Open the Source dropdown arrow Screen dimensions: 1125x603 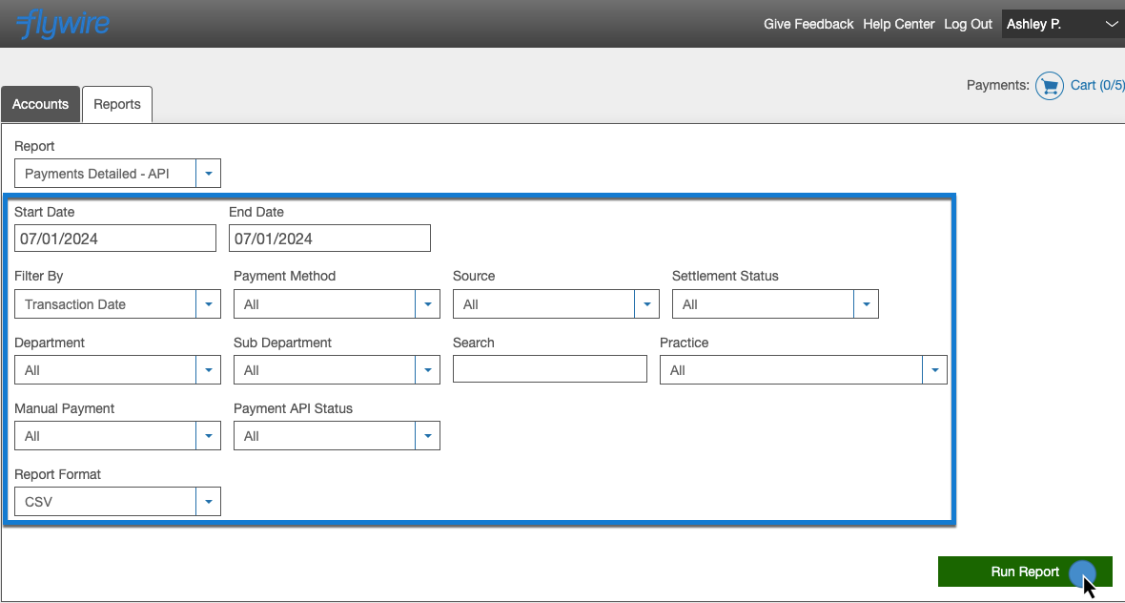(647, 304)
